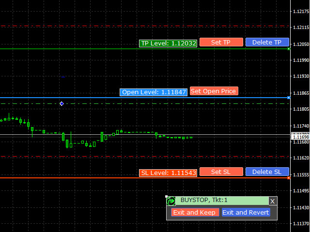Click the orange SL line end handle
Image resolution: width=310 pixels, height=232 pixels.
coord(289,178)
